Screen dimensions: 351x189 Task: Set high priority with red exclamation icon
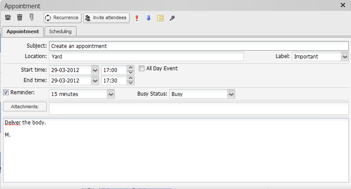point(137,18)
